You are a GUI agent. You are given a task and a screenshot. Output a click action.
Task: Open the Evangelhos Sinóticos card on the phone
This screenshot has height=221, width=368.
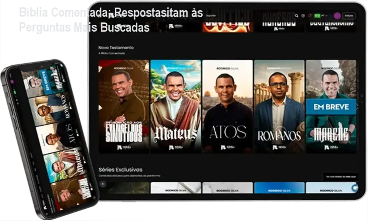coord(73,192)
